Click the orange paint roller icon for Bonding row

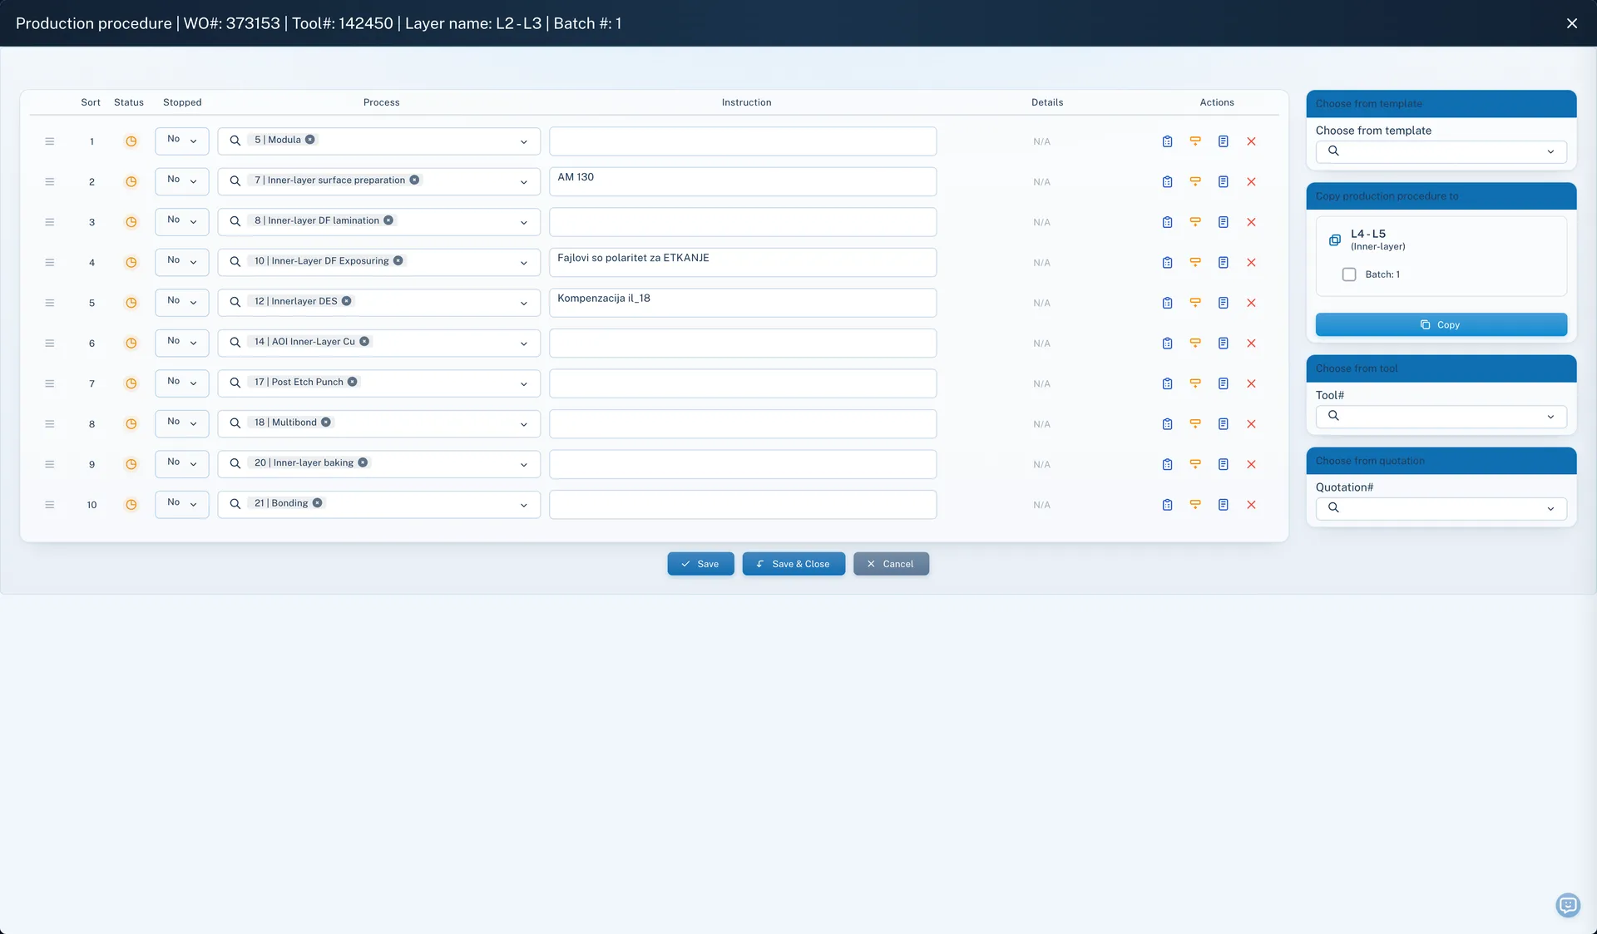(x=1195, y=505)
